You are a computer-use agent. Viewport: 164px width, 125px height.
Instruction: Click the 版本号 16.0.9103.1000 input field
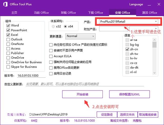(x=31, y=76)
